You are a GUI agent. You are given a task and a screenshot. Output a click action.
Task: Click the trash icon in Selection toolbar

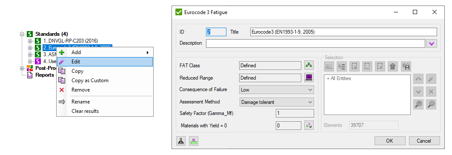[x=392, y=67]
